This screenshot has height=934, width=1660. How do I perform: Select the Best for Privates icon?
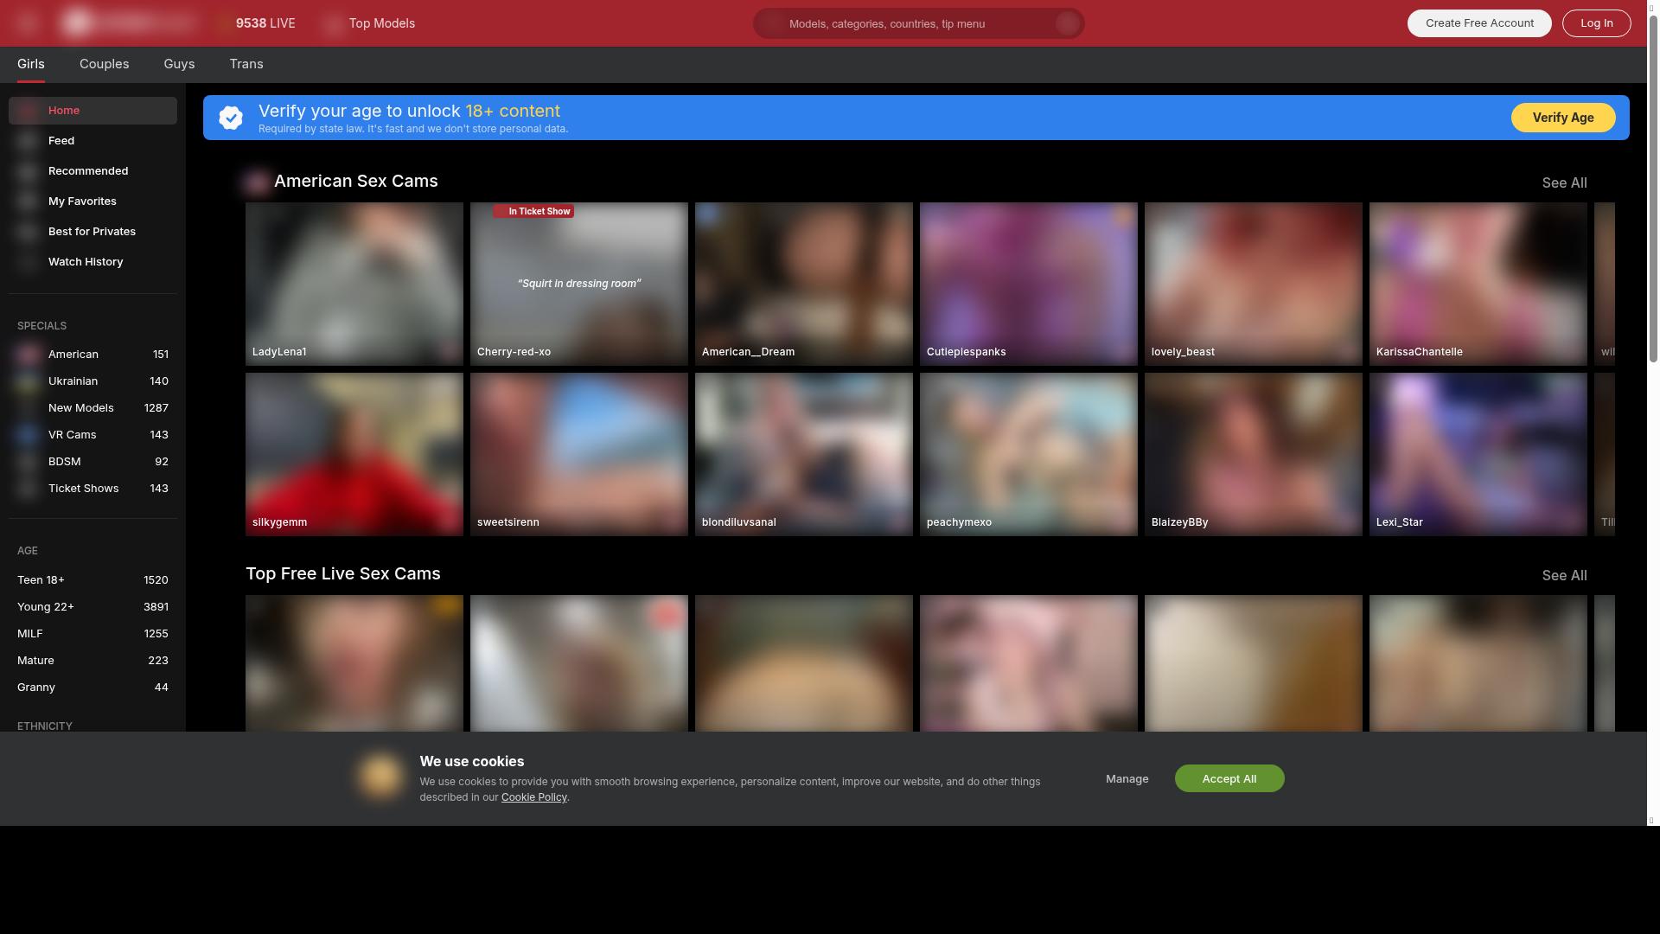coord(27,231)
